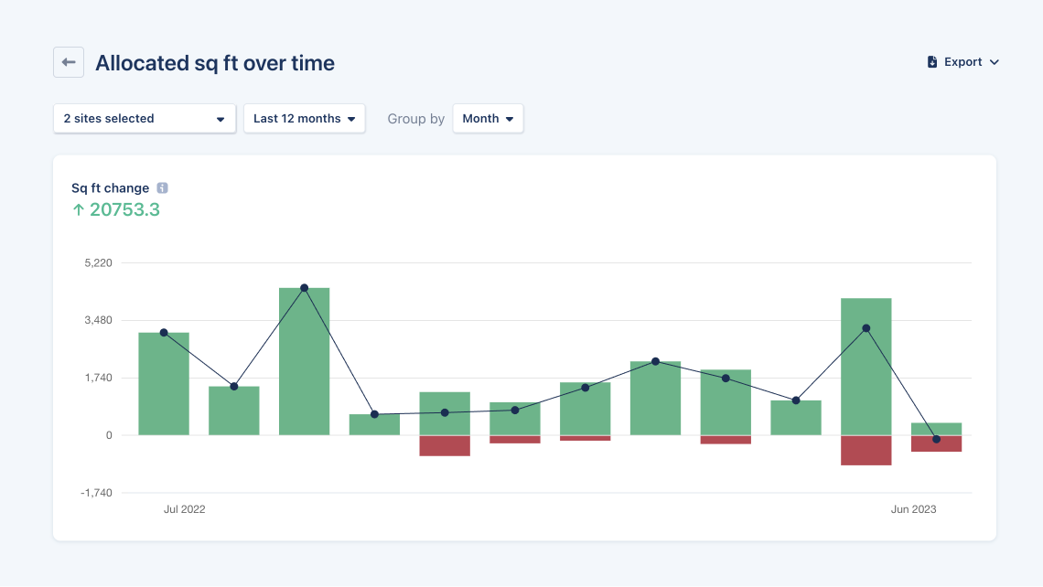
Task: Click the caret arrow in the sites selector
Action: 220,119
